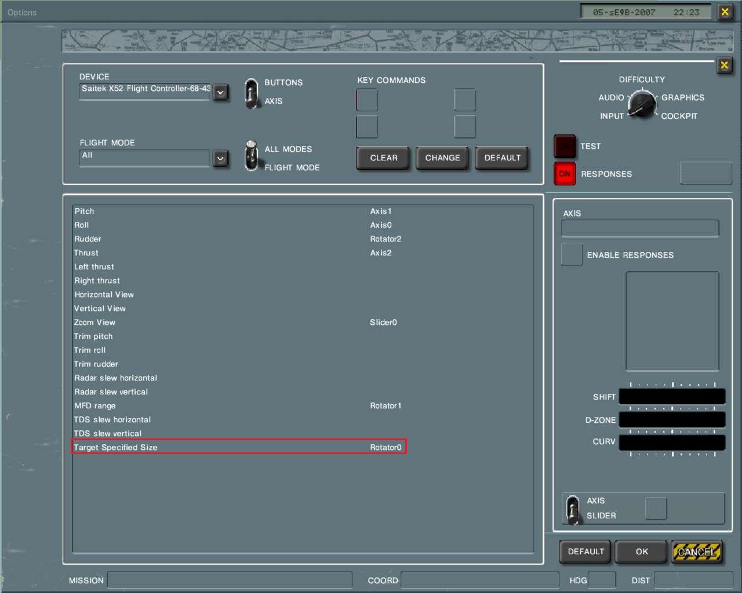Select the AUDIO options category
The width and height of the screenshot is (742, 593).
pos(611,98)
